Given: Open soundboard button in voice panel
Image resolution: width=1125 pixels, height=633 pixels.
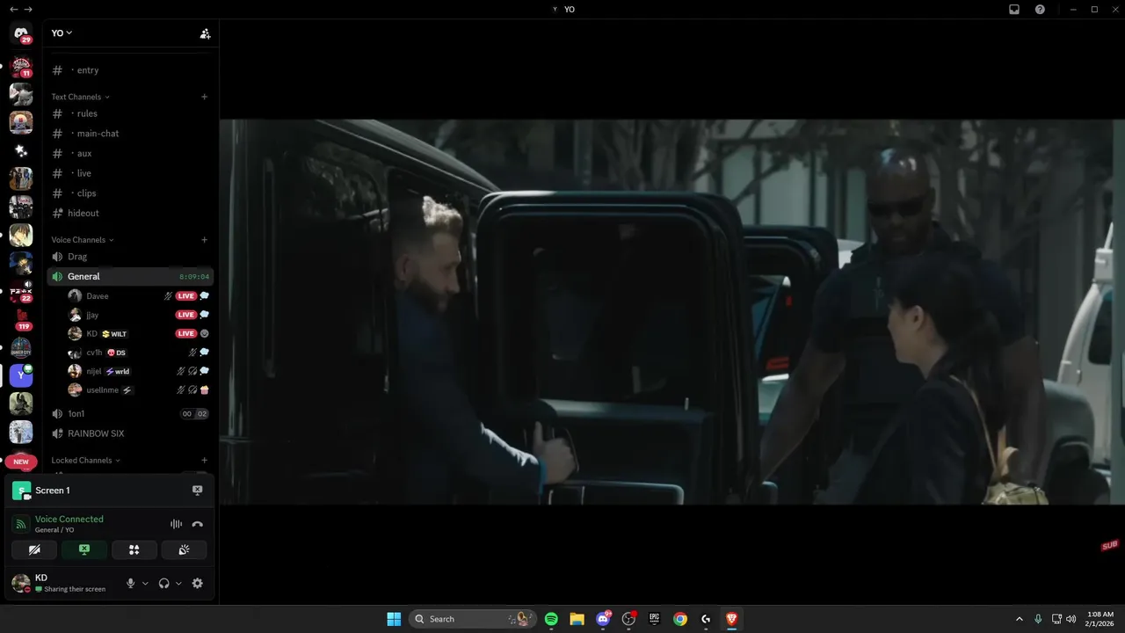Looking at the screenshot, I should [185, 549].
